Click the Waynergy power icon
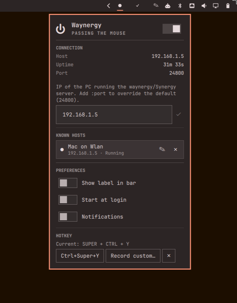The height and width of the screenshot is (303, 237). coord(60,29)
